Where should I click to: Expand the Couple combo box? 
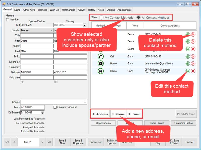(x=85, y=102)
